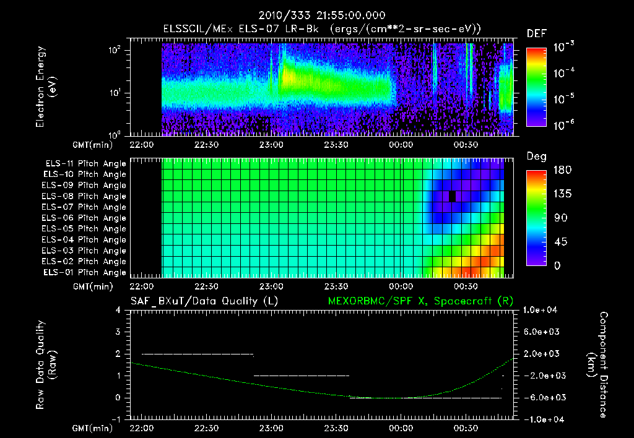Click the black data gap cell in ELS-08 row
634x438 pixels.
point(453,196)
